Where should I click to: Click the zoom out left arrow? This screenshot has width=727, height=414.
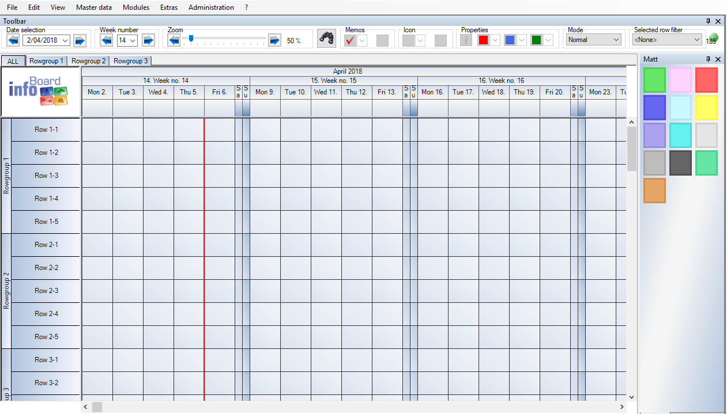pos(174,40)
